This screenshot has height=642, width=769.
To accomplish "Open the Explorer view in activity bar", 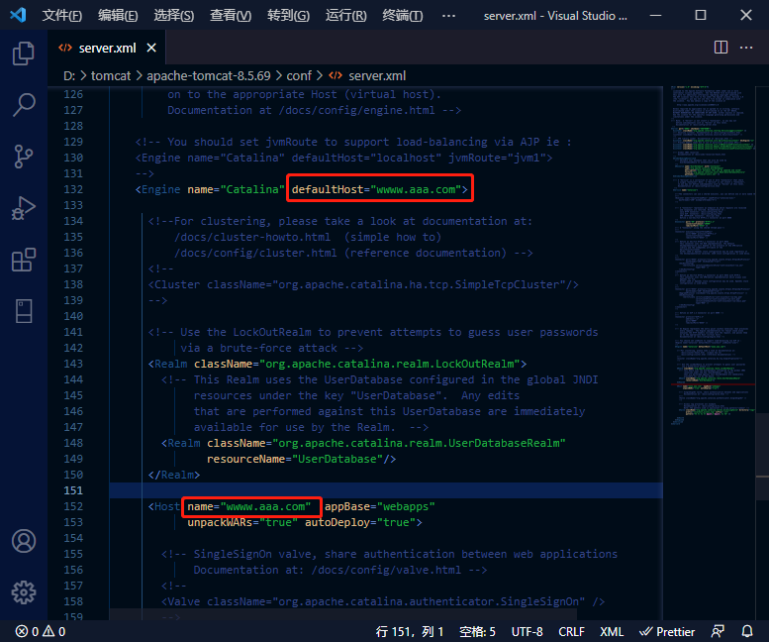I will tap(23, 53).
